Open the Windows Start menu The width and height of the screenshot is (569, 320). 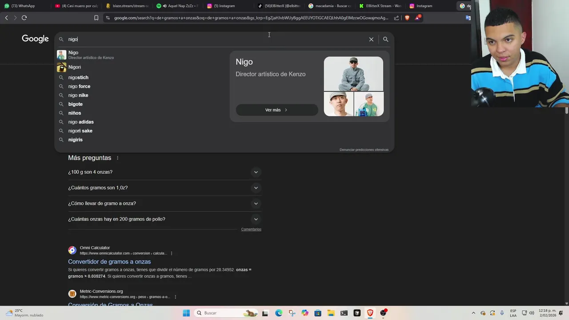[186, 313]
